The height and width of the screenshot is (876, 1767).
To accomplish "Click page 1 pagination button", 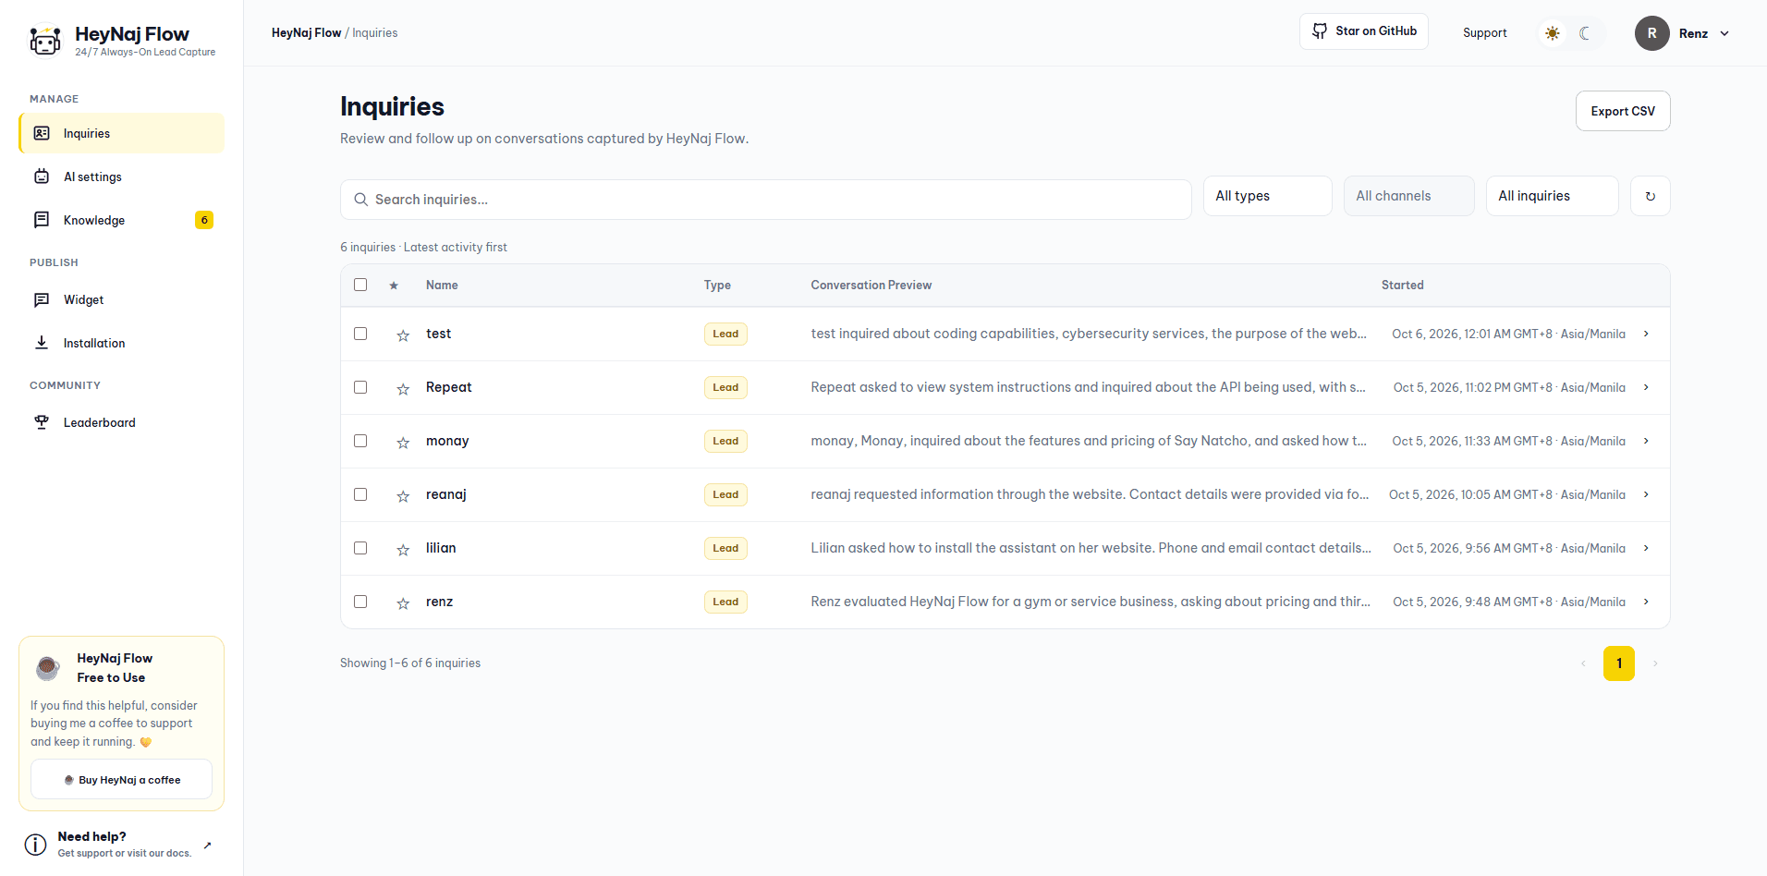I will point(1619,663).
